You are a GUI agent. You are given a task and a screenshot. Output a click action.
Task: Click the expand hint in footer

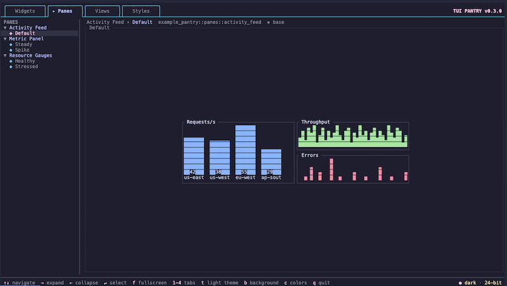point(52,283)
